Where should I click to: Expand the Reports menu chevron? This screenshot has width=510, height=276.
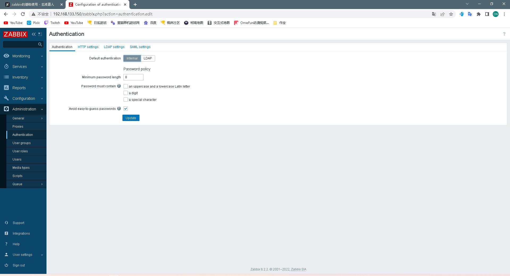(x=42, y=88)
